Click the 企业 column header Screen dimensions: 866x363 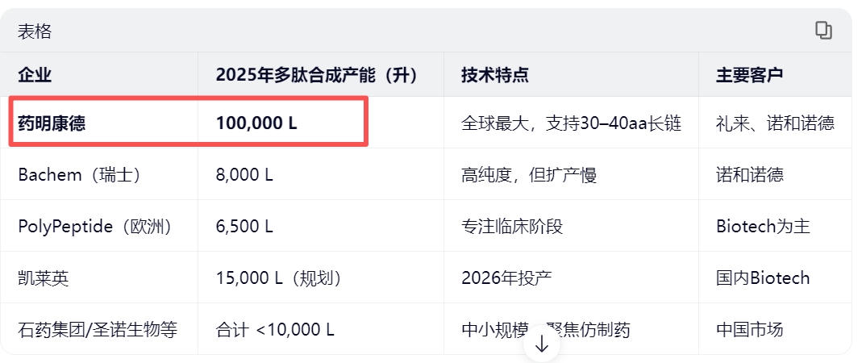point(35,74)
